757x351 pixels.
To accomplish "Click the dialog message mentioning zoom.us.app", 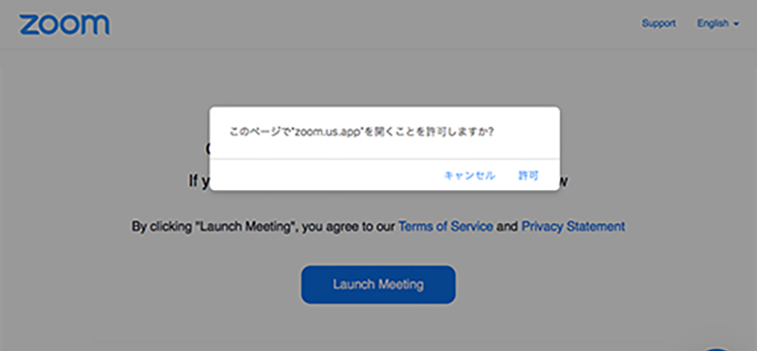I will 361,132.
